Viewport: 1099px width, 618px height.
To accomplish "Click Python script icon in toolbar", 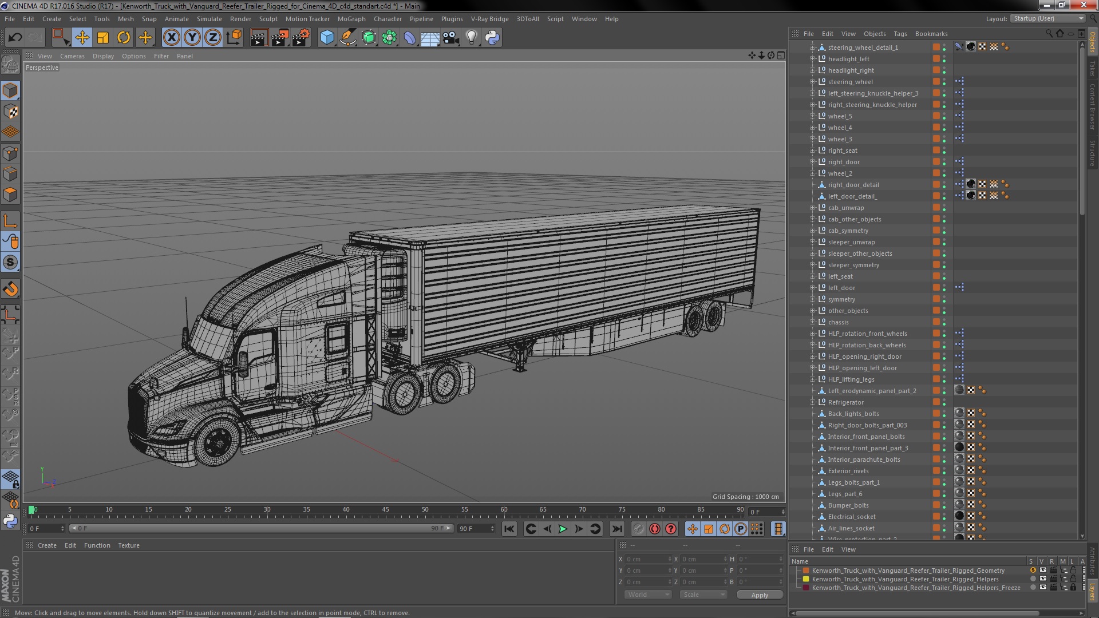I will (492, 38).
